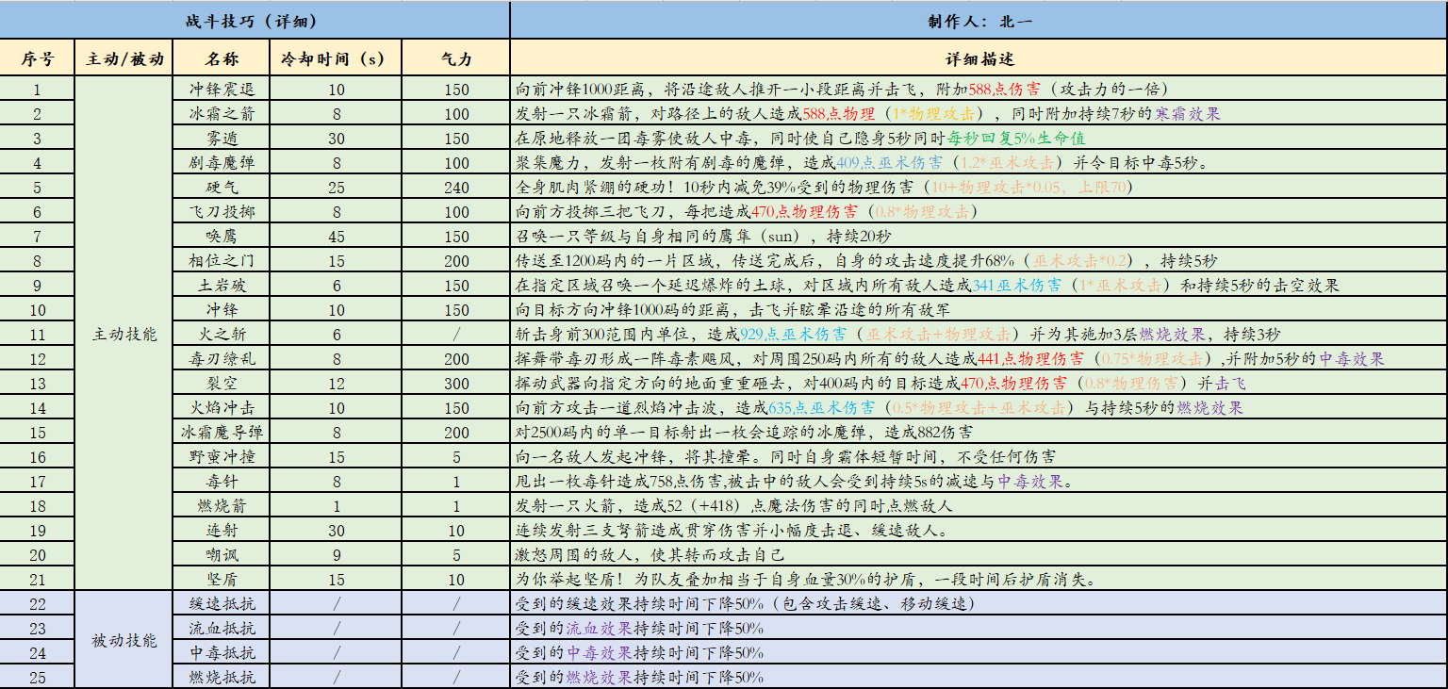The image size is (1448, 689).
Task: Select the merged 被动技能 category cell
Action: pyautogui.click(x=123, y=641)
